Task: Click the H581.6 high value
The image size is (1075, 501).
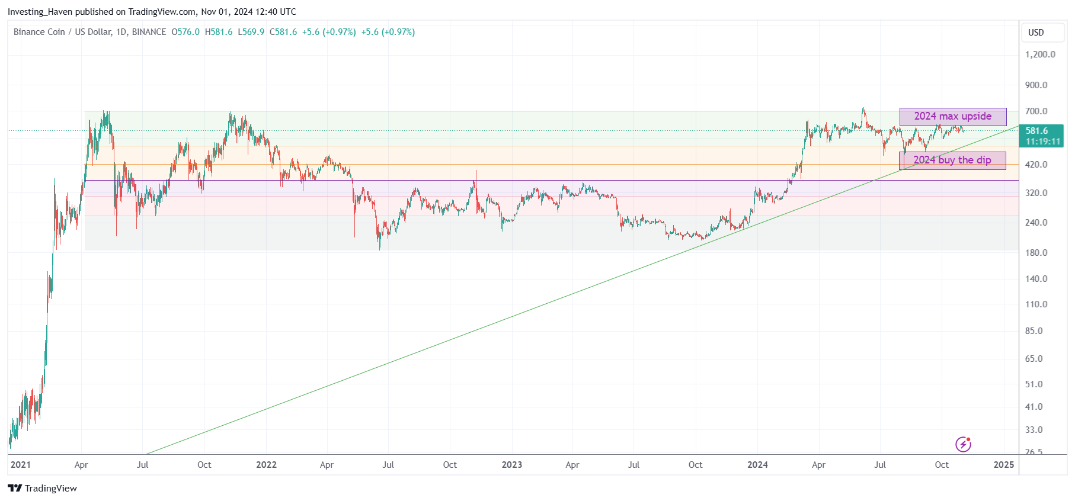Action: pyautogui.click(x=219, y=32)
